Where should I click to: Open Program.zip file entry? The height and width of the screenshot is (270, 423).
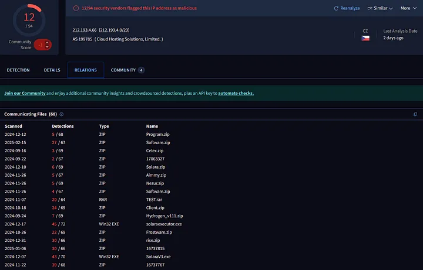pyautogui.click(x=158, y=135)
